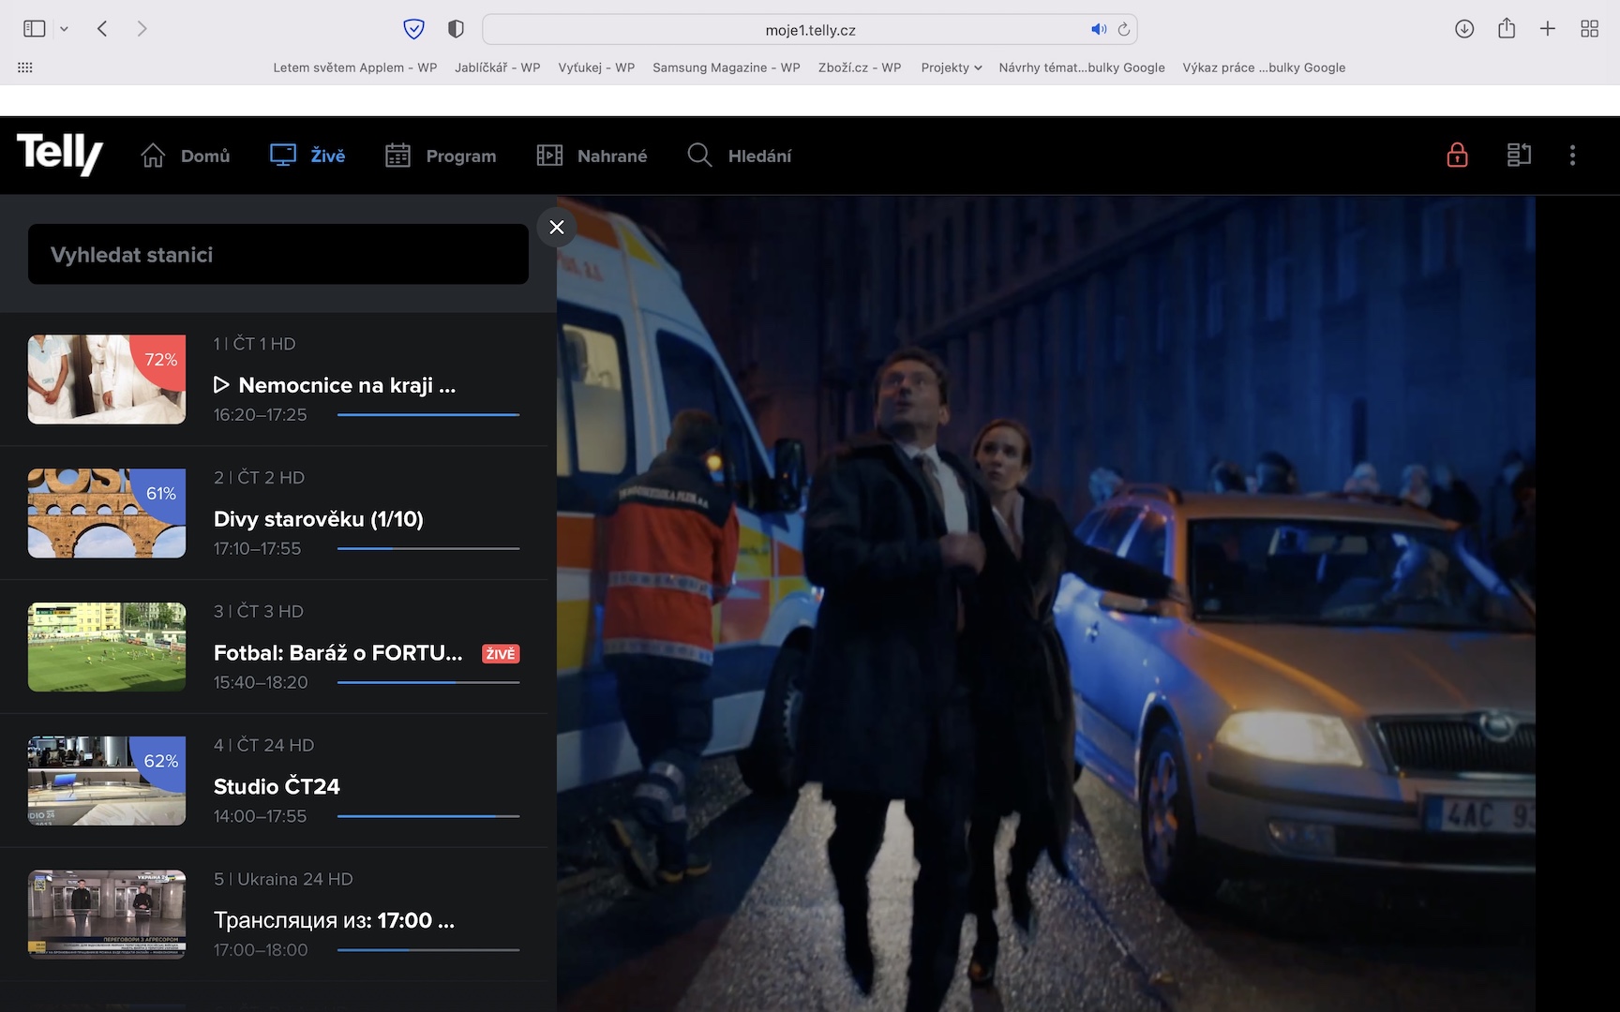Toggle the Safari sidebar

click(x=35, y=29)
